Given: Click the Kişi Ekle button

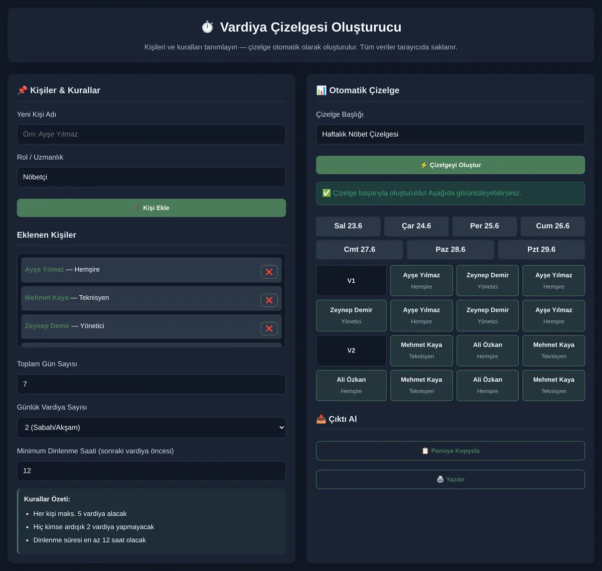Looking at the screenshot, I should click(x=152, y=208).
